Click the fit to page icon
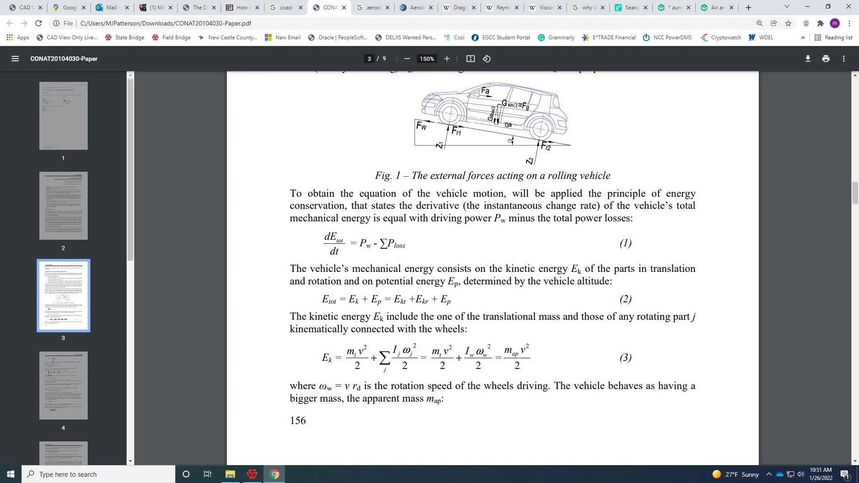 470,59
